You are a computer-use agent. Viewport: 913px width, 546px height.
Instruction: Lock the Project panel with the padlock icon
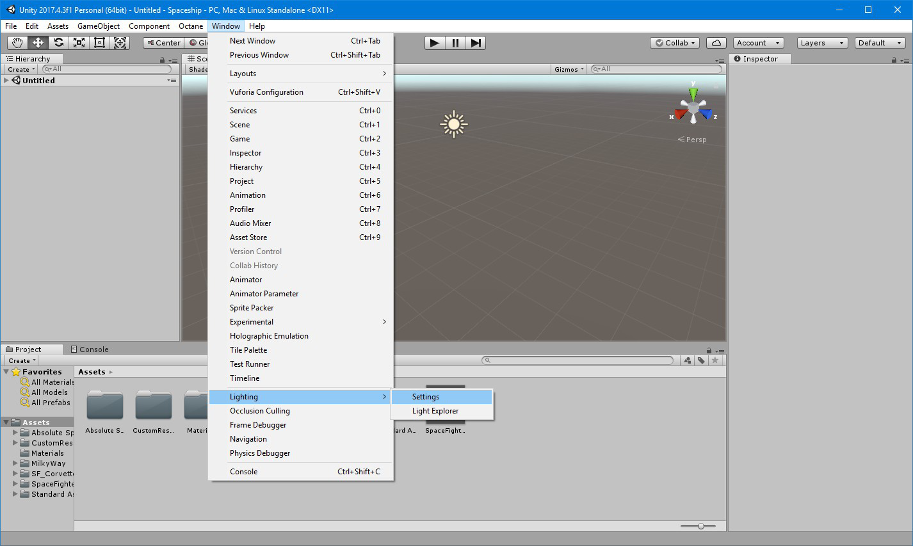pyautogui.click(x=709, y=350)
